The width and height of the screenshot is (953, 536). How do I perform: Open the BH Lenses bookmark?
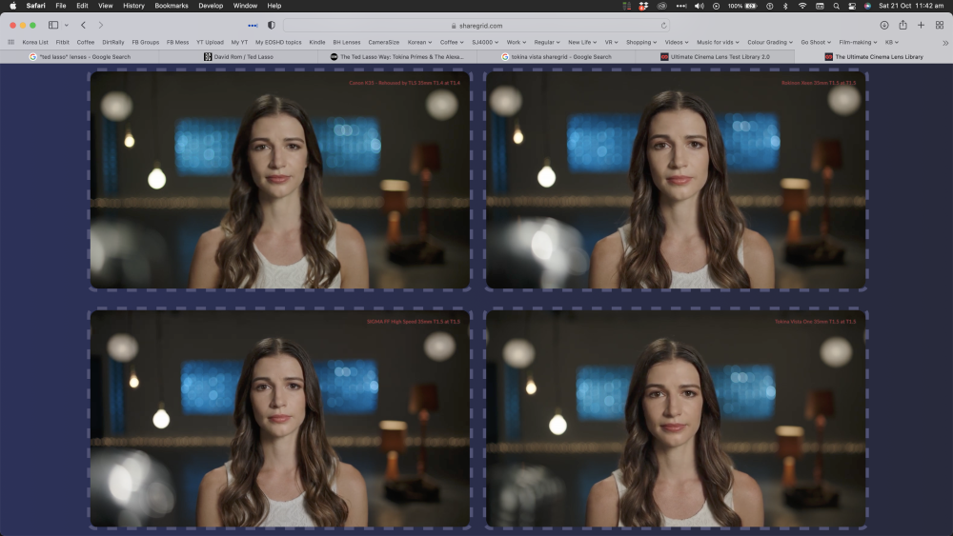tap(346, 42)
